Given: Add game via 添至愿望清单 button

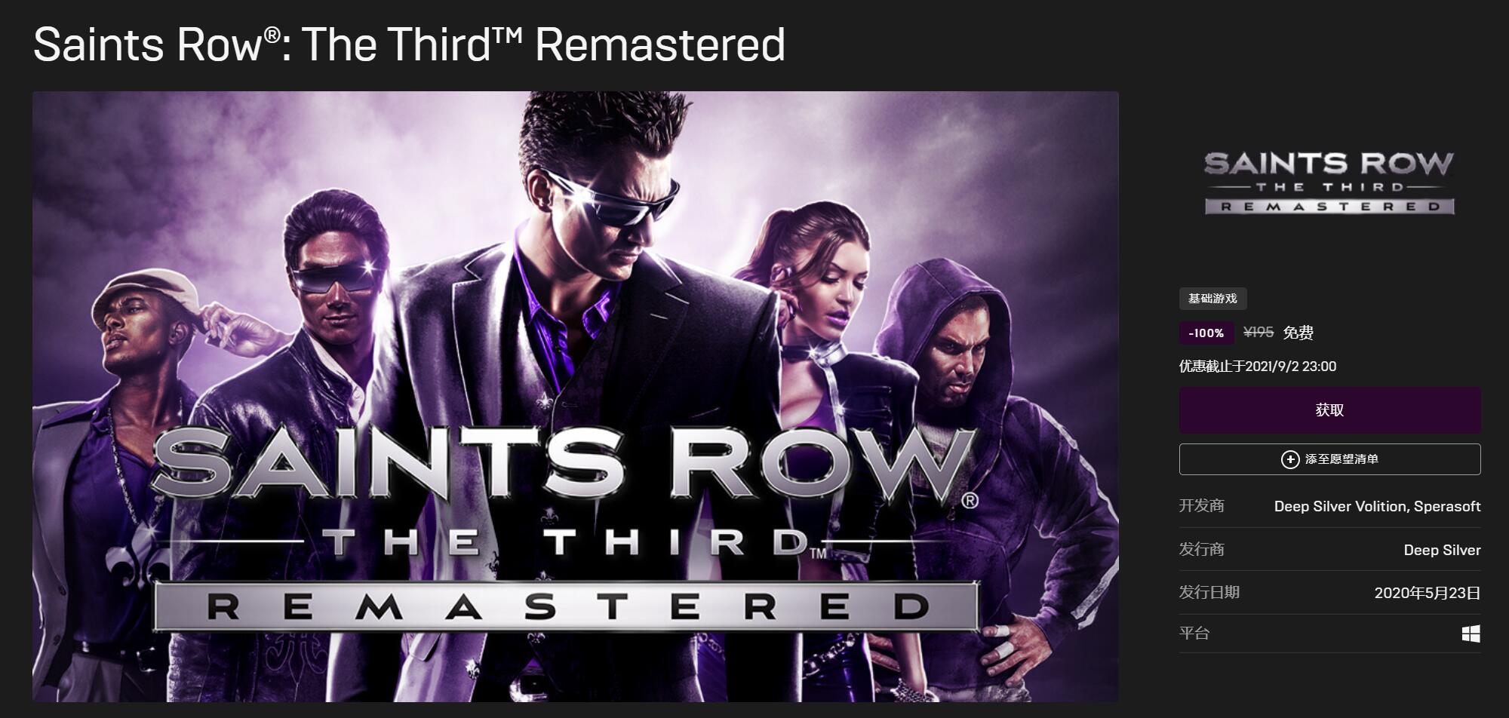Looking at the screenshot, I should coord(1329,459).
